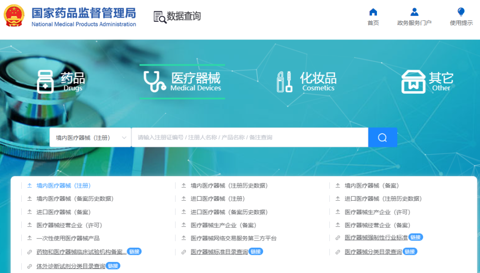Screen dimensions: 480x273
Task: Select the 其它 Other storefront icon
Action: [x=414, y=82]
